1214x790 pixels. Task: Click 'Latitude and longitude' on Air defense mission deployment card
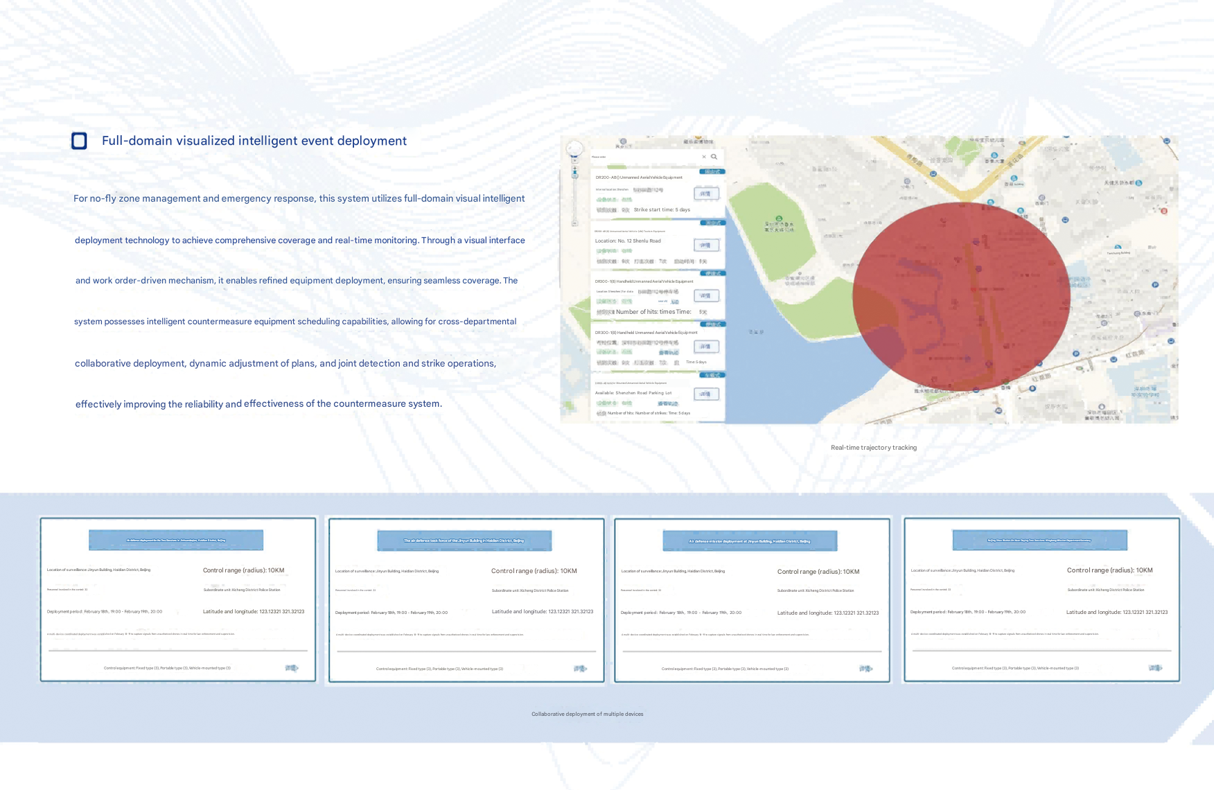coord(828,613)
